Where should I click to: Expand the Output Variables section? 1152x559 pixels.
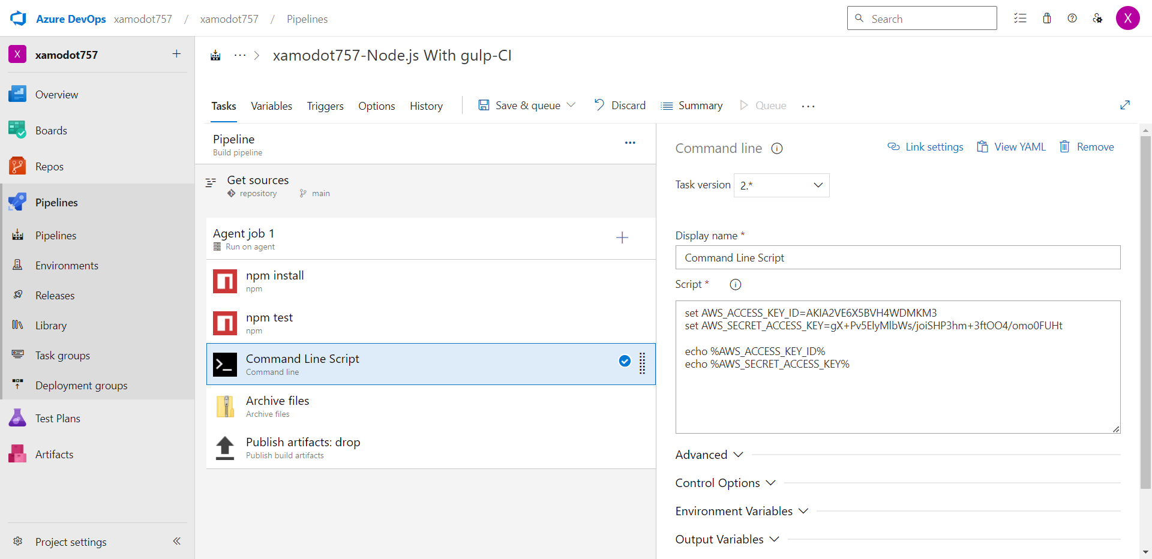[x=727, y=539]
